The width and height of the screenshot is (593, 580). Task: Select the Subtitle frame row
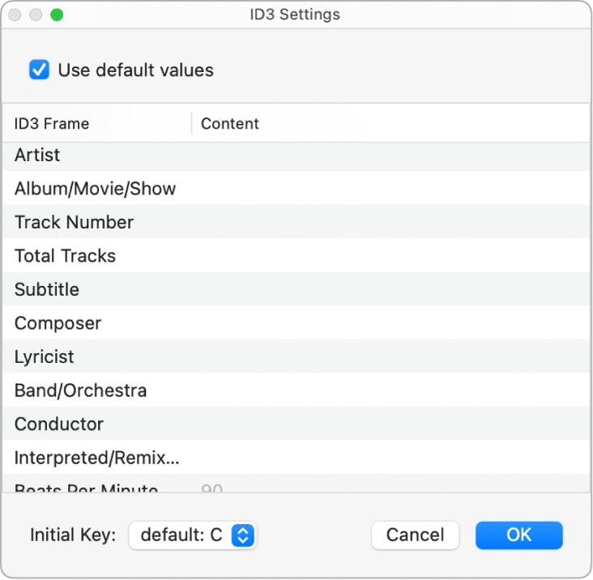pos(47,289)
